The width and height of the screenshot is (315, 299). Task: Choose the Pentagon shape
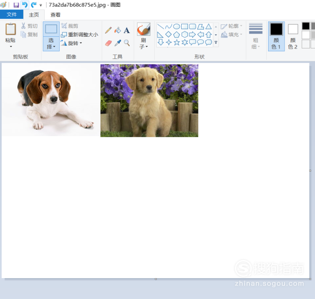click(x=176, y=34)
